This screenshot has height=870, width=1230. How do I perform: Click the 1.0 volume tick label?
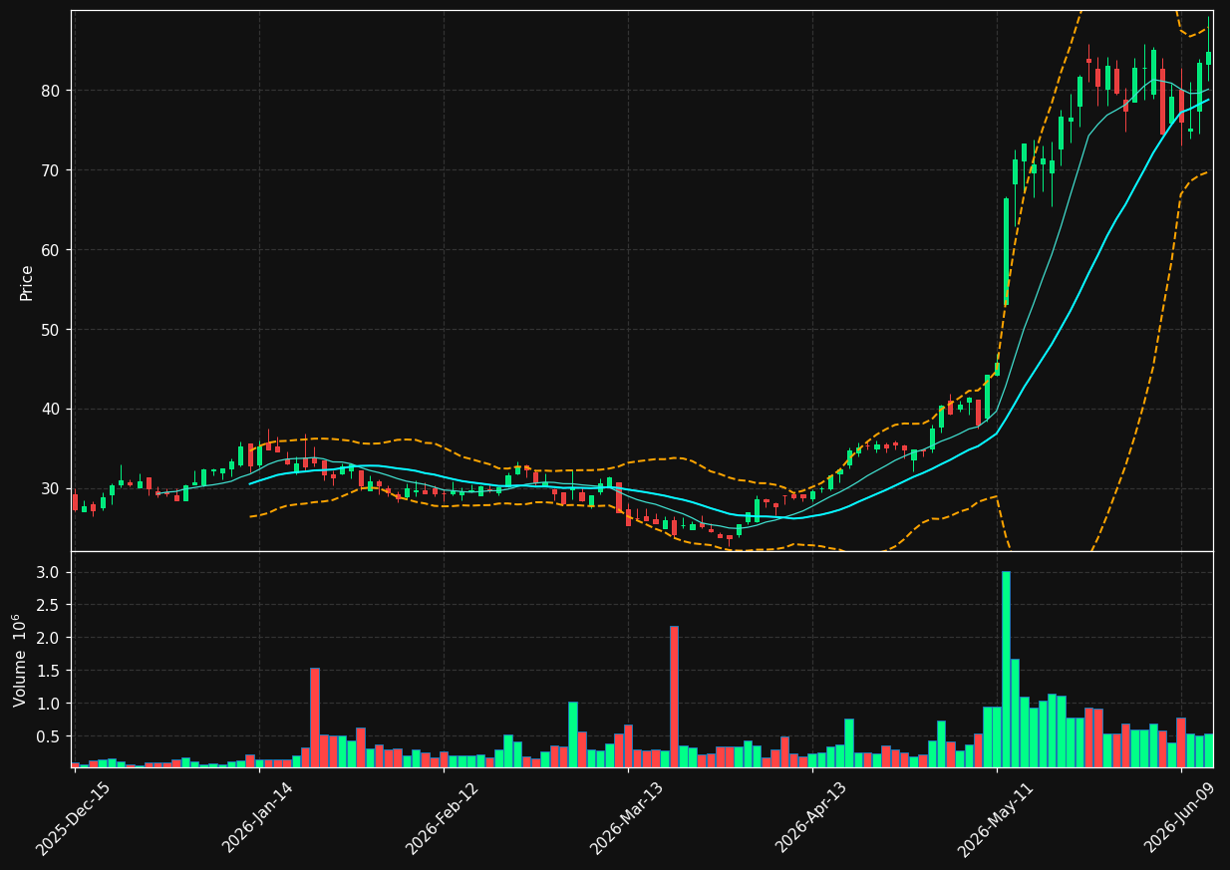(x=49, y=705)
